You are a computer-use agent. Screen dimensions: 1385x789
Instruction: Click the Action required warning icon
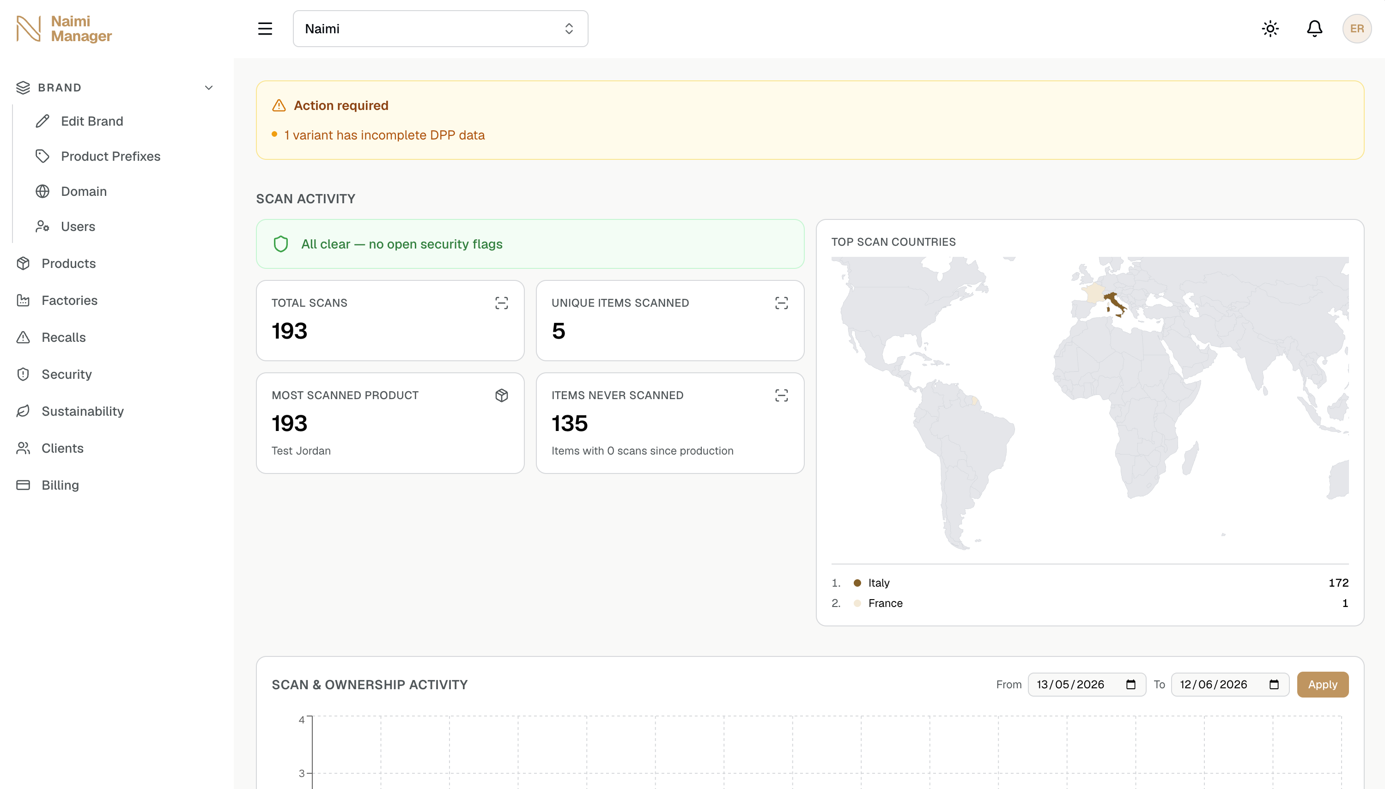click(x=279, y=106)
